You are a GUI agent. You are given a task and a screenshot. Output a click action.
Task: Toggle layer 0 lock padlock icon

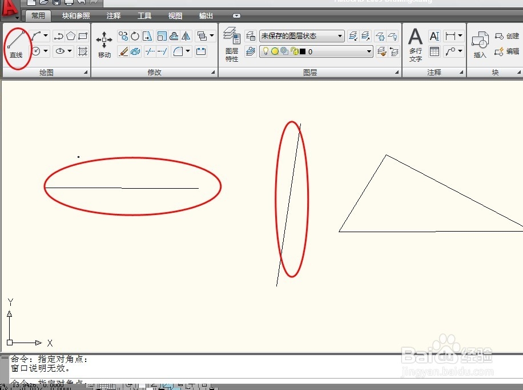(294, 51)
